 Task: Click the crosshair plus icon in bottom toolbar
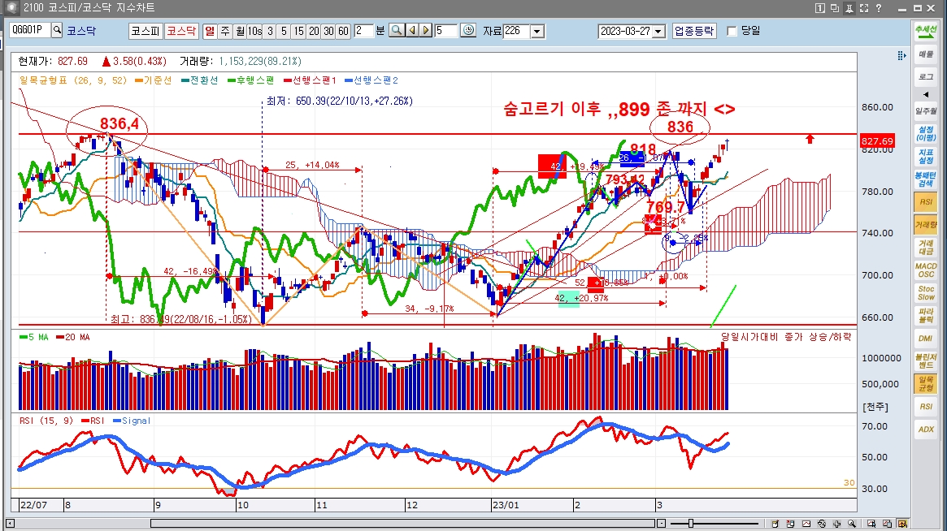pos(836,524)
